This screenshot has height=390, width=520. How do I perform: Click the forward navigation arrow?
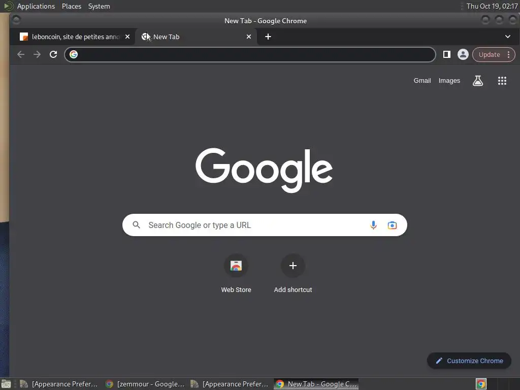[37, 54]
